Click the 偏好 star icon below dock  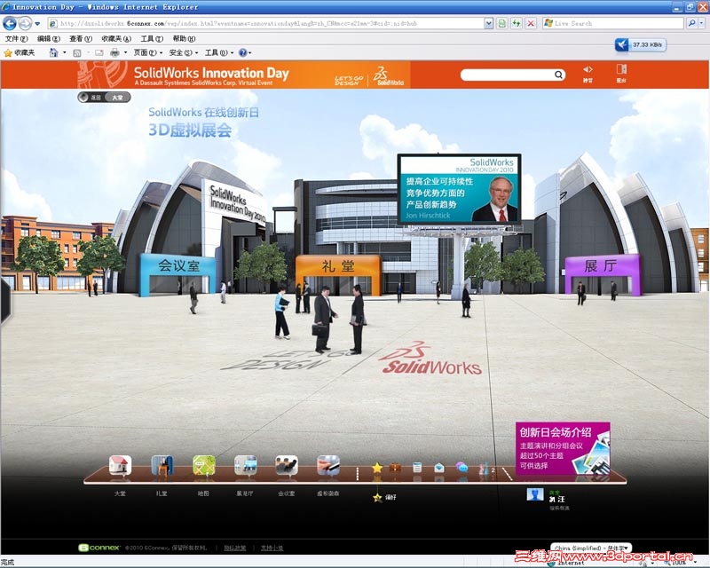pyautogui.click(x=377, y=498)
